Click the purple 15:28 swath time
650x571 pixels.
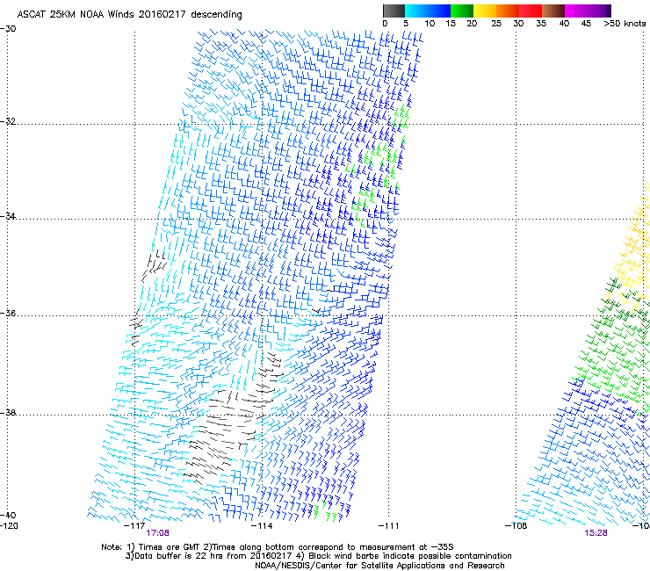(x=596, y=533)
